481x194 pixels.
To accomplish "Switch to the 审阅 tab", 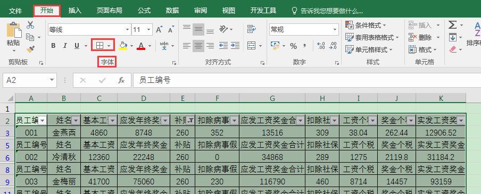I will (x=200, y=11).
